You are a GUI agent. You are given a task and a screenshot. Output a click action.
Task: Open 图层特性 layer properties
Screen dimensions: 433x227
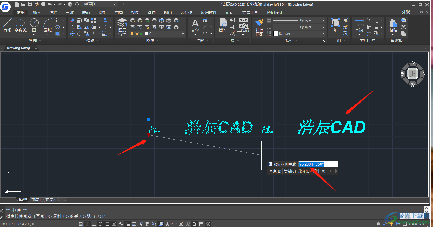[122, 27]
